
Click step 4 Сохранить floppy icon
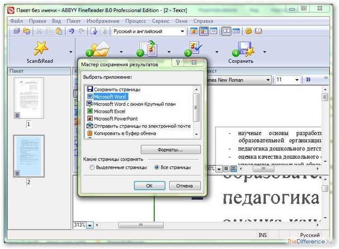243,49
